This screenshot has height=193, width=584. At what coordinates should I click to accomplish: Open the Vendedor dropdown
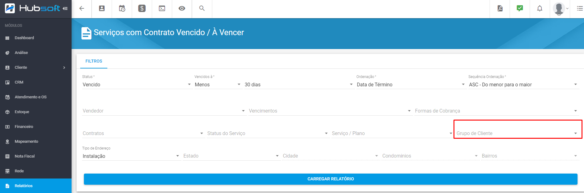tap(164, 111)
